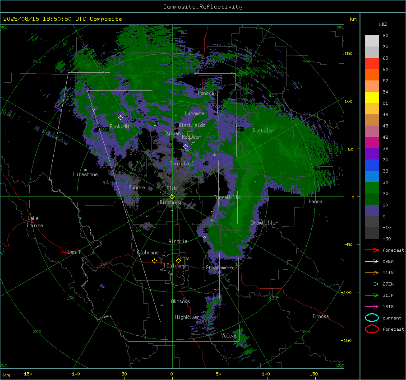Screen dimensions: 406x380
Task: Click the magenta 18TS arrow legend icon
Action: [372, 307]
